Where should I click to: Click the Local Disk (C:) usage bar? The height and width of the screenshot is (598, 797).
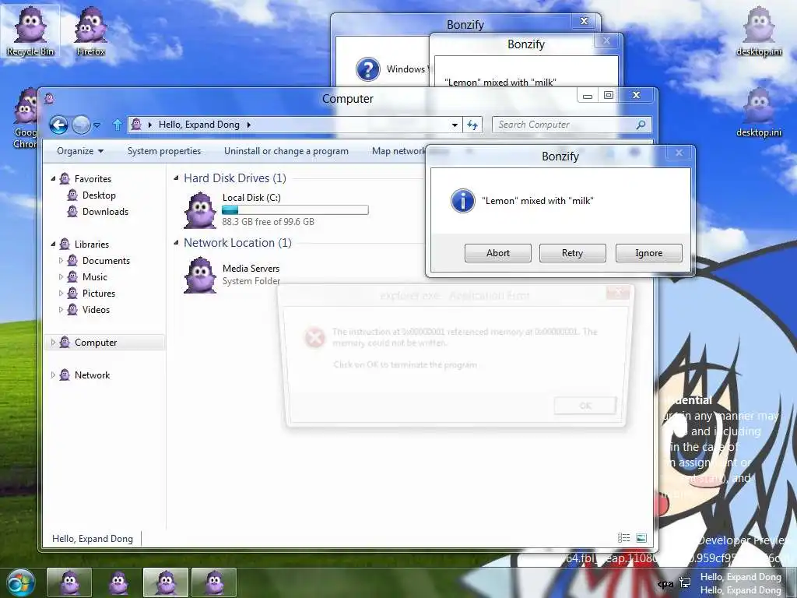click(x=295, y=209)
